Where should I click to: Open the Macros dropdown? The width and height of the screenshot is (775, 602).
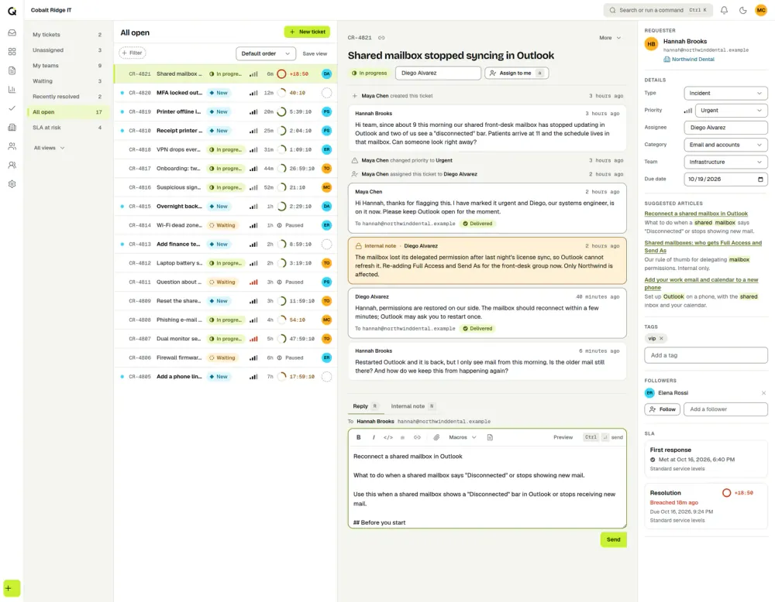tap(462, 437)
